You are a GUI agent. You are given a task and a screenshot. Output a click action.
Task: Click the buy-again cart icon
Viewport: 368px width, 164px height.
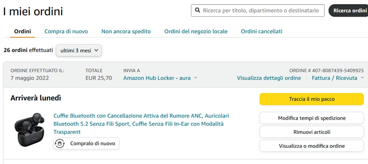click(x=59, y=143)
